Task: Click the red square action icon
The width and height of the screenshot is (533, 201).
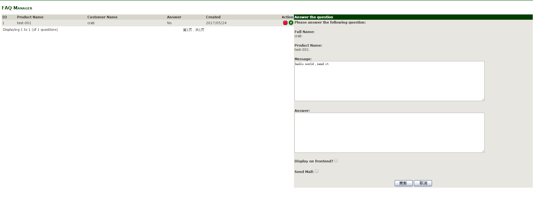Action: (x=285, y=23)
